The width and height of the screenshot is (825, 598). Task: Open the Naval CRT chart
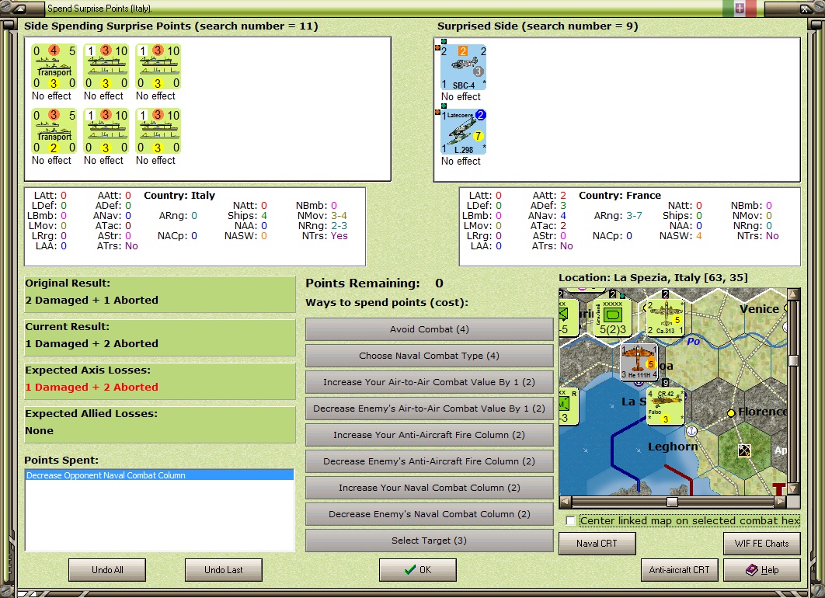pos(597,544)
